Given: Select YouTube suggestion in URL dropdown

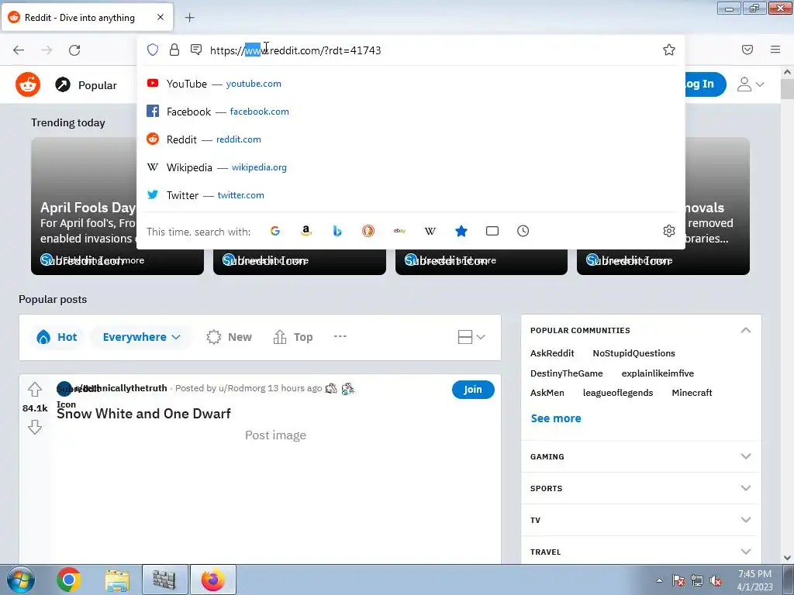Looking at the screenshot, I should [x=411, y=84].
